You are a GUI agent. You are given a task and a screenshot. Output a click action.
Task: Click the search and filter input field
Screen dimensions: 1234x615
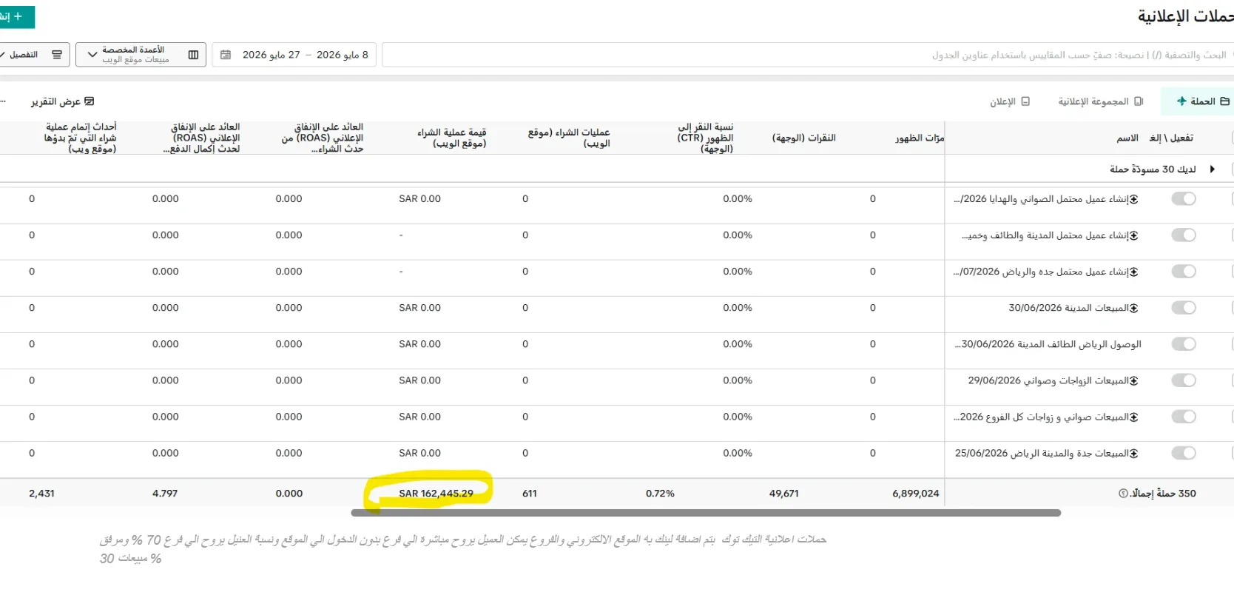click(806, 55)
